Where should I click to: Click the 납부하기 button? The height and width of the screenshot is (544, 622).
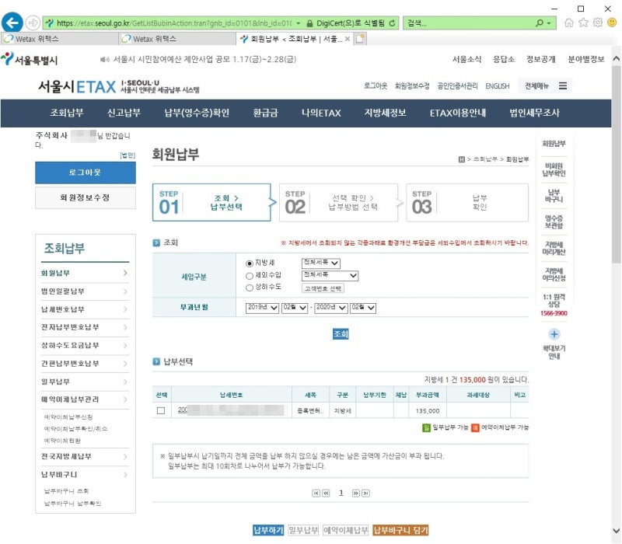(x=268, y=531)
